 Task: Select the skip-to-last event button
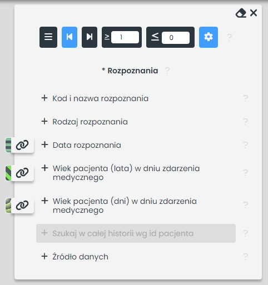coord(90,37)
